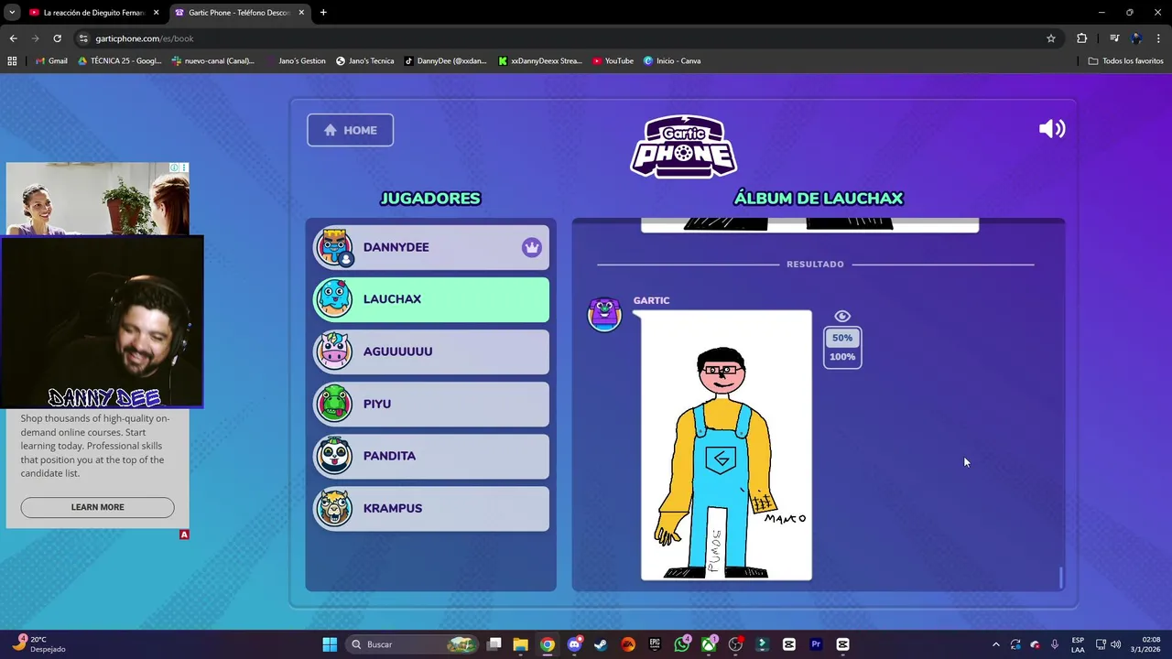Open a new browser tab
This screenshot has width=1172, height=659.
click(x=323, y=13)
